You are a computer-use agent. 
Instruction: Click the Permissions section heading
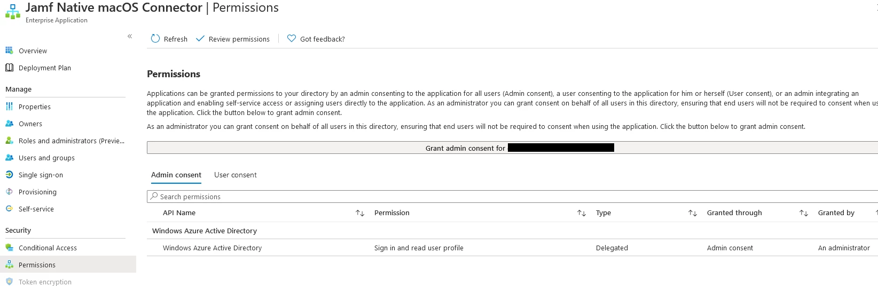[174, 74]
